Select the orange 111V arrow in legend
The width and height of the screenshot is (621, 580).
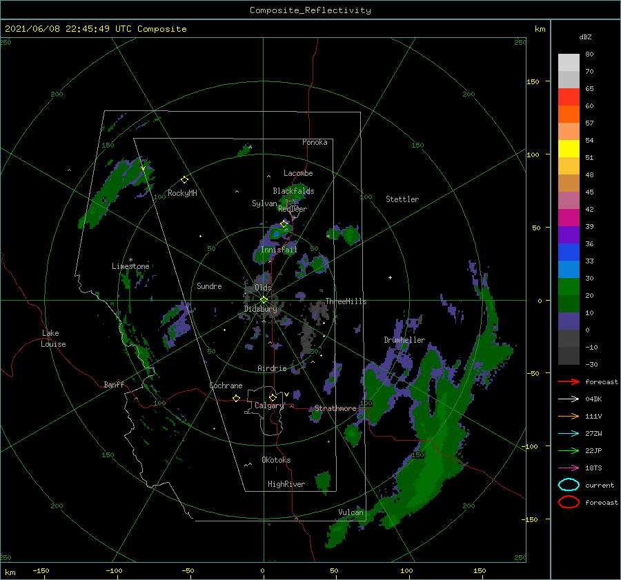point(569,416)
